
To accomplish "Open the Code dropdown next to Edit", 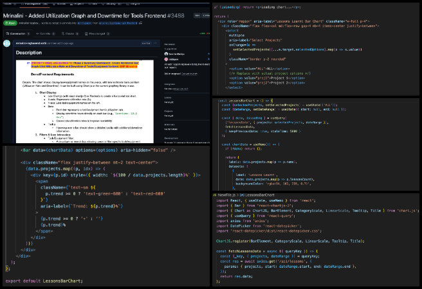I will (206, 15).
